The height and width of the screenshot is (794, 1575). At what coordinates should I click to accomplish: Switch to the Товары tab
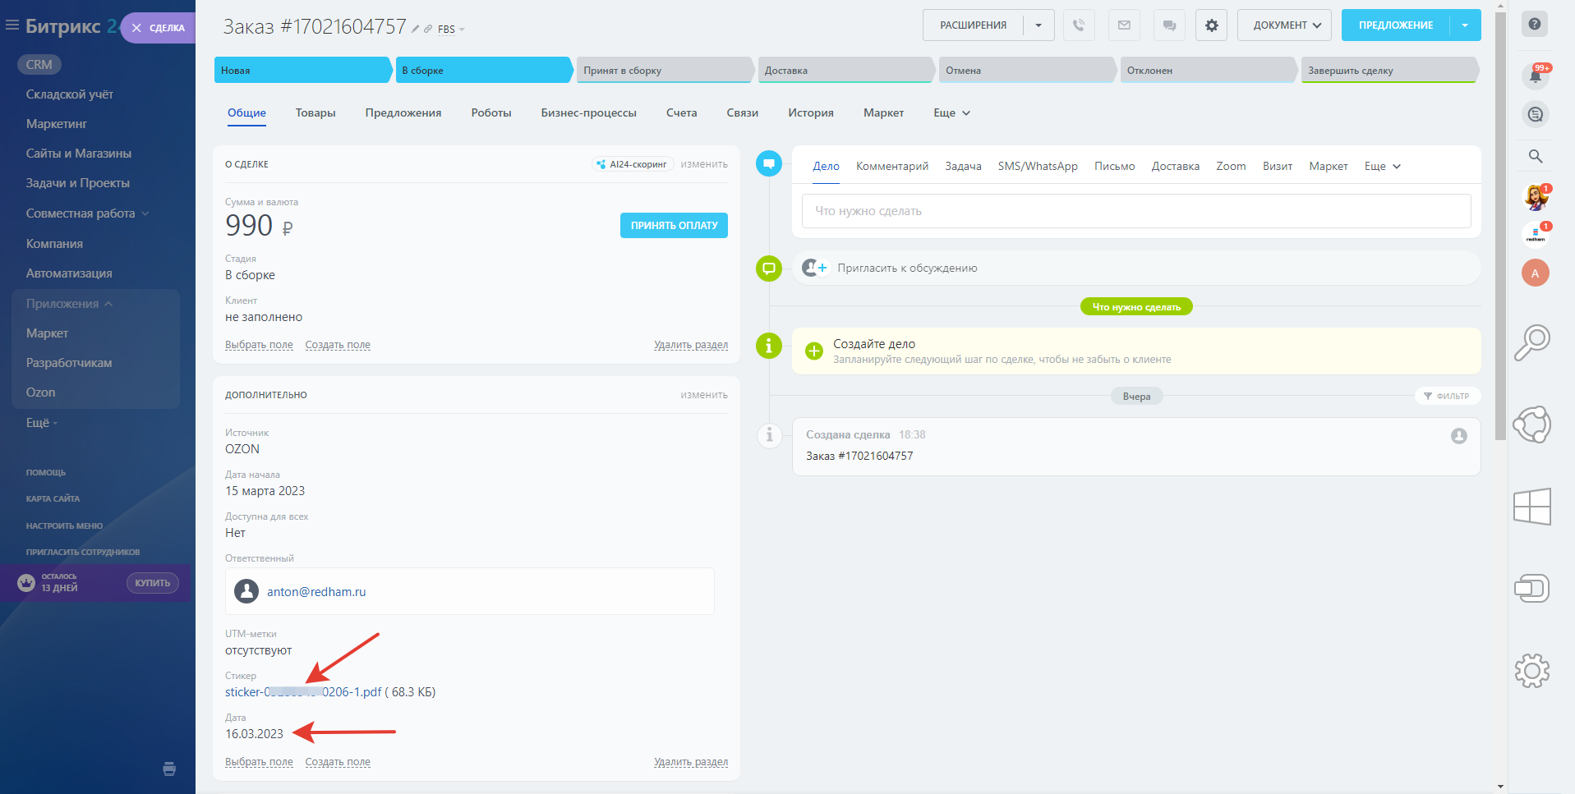click(x=315, y=113)
